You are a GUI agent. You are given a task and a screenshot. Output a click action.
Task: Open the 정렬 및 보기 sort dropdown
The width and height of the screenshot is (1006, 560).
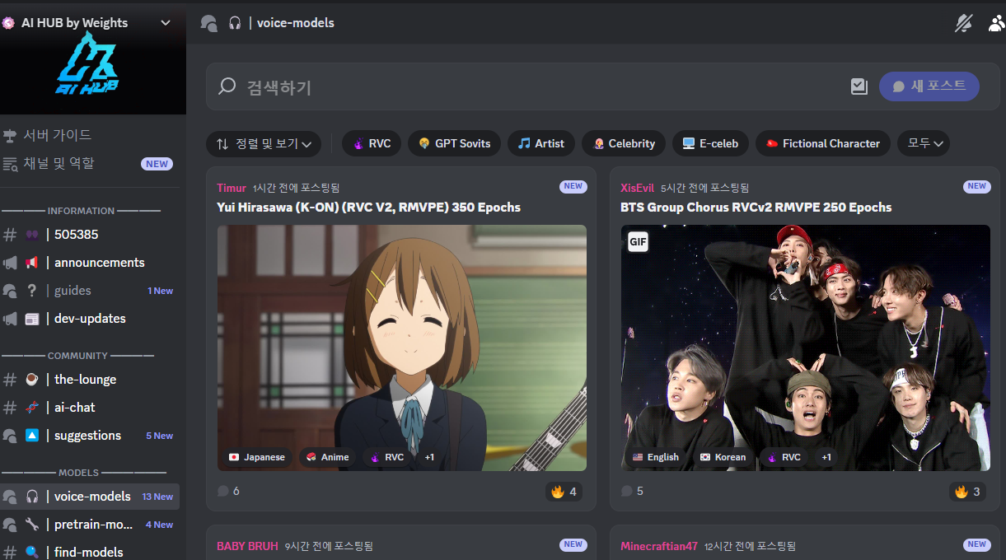[x=264, y=143]
